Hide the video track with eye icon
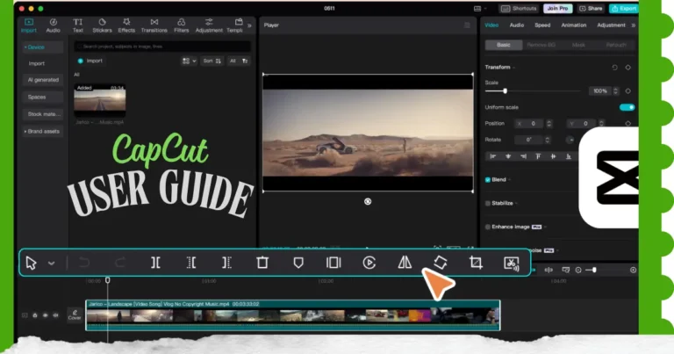 (45, 315)
